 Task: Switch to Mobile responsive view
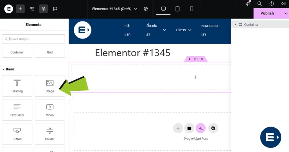pyautogui.click(x=192, y=9)
